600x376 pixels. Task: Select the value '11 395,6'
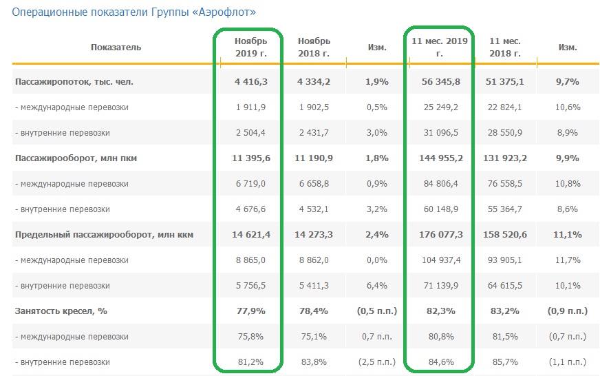pyautogui.click(x=251, y=158)
